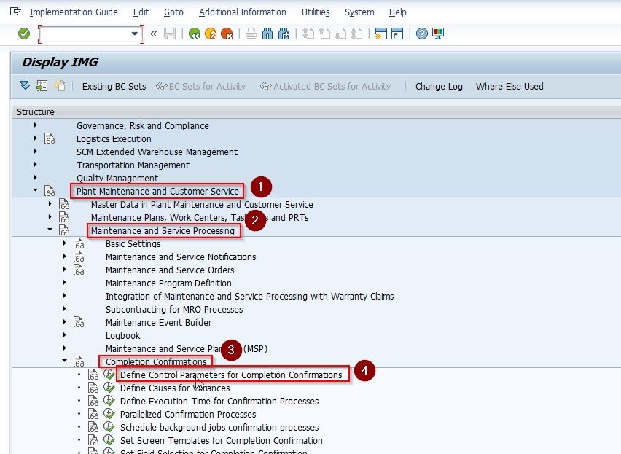Viewport: 621px width, 454px height.
Task: Click the BC Sets for Activity button
Action: [200, 86]
